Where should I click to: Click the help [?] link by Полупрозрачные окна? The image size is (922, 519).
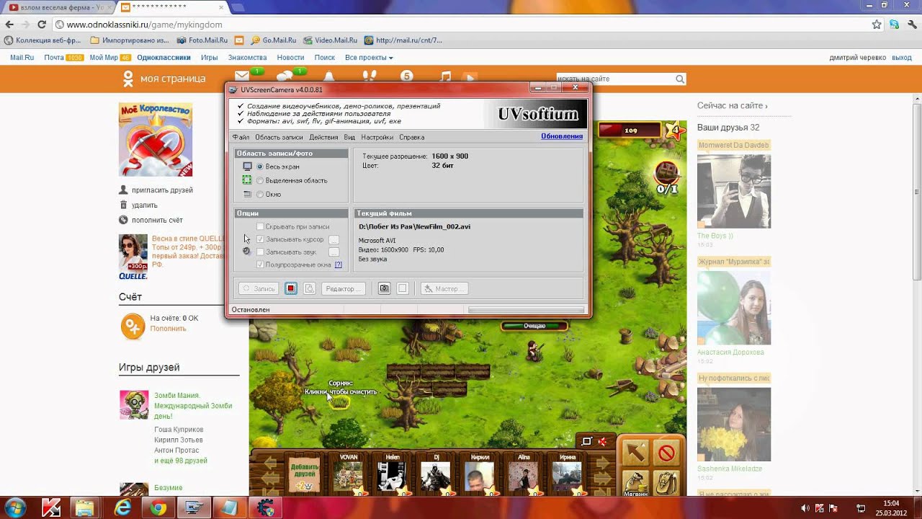tap(339, 265)
